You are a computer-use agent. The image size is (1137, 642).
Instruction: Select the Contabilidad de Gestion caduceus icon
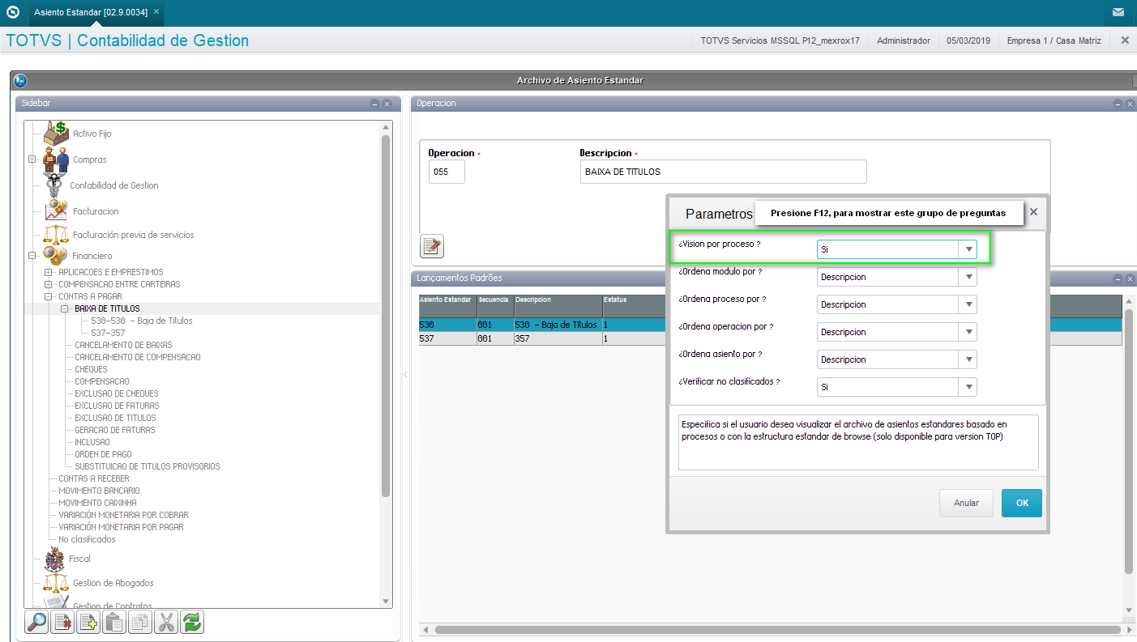click(x=56, y=185)
